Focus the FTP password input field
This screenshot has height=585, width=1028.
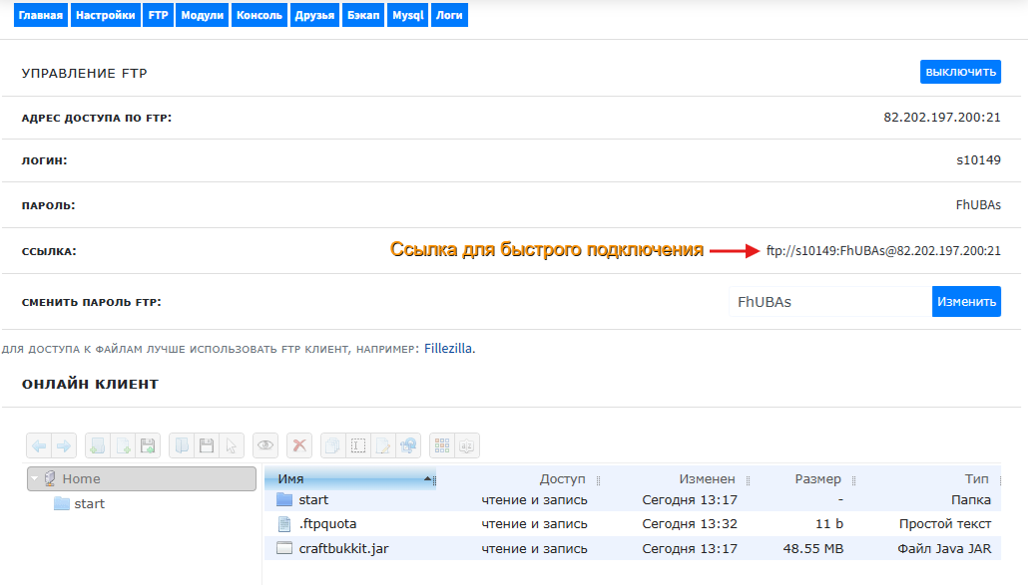(830, 302)
